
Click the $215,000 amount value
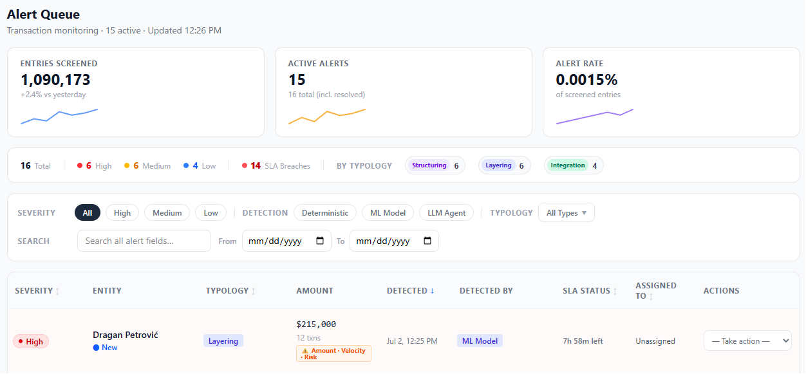click(x=316, y=324)
